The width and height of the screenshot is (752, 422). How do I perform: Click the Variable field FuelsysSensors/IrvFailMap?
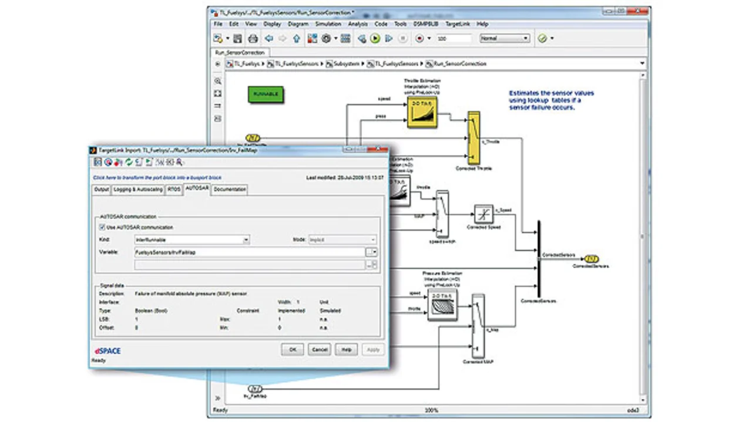(249, 252)
